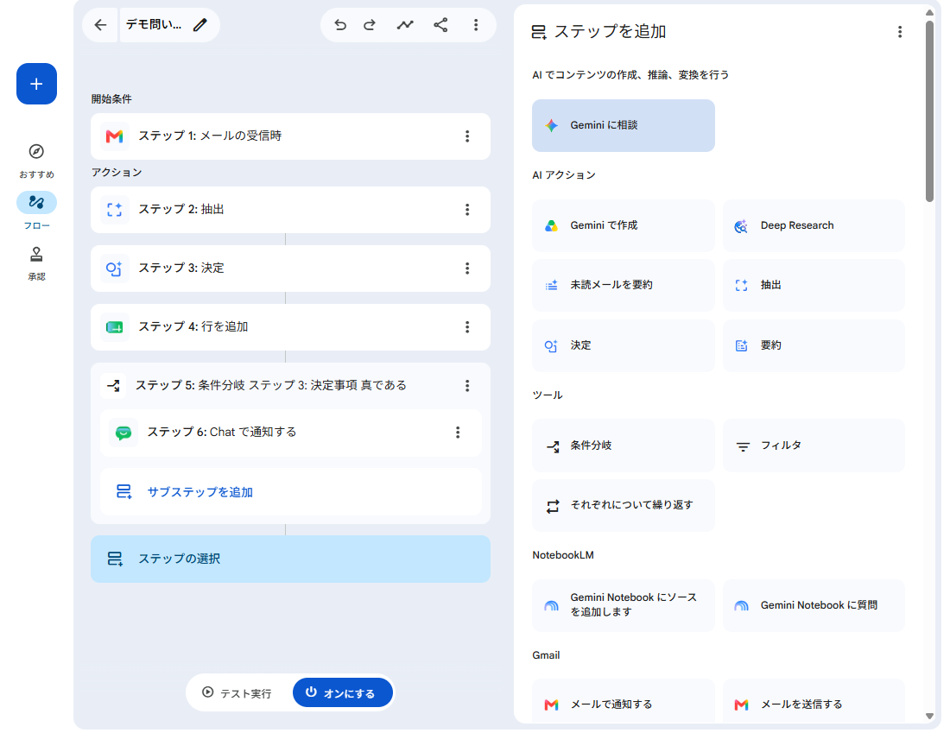
Task: Select ステップ 6: Chat で通知する
Action: [x=291, y=433]
